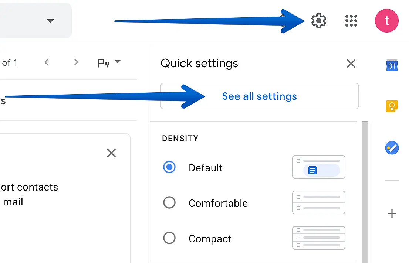Select the Default density radio button
This screenshot has height=263, width=409.
(x=169, y=167)
